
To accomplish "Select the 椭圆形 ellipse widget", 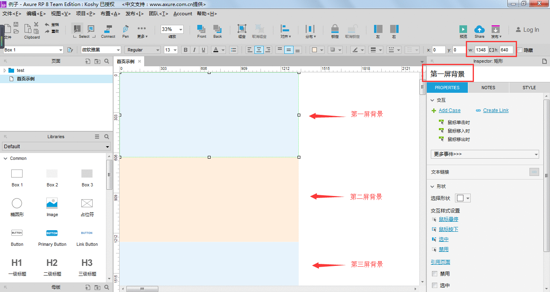I will 17,207.
